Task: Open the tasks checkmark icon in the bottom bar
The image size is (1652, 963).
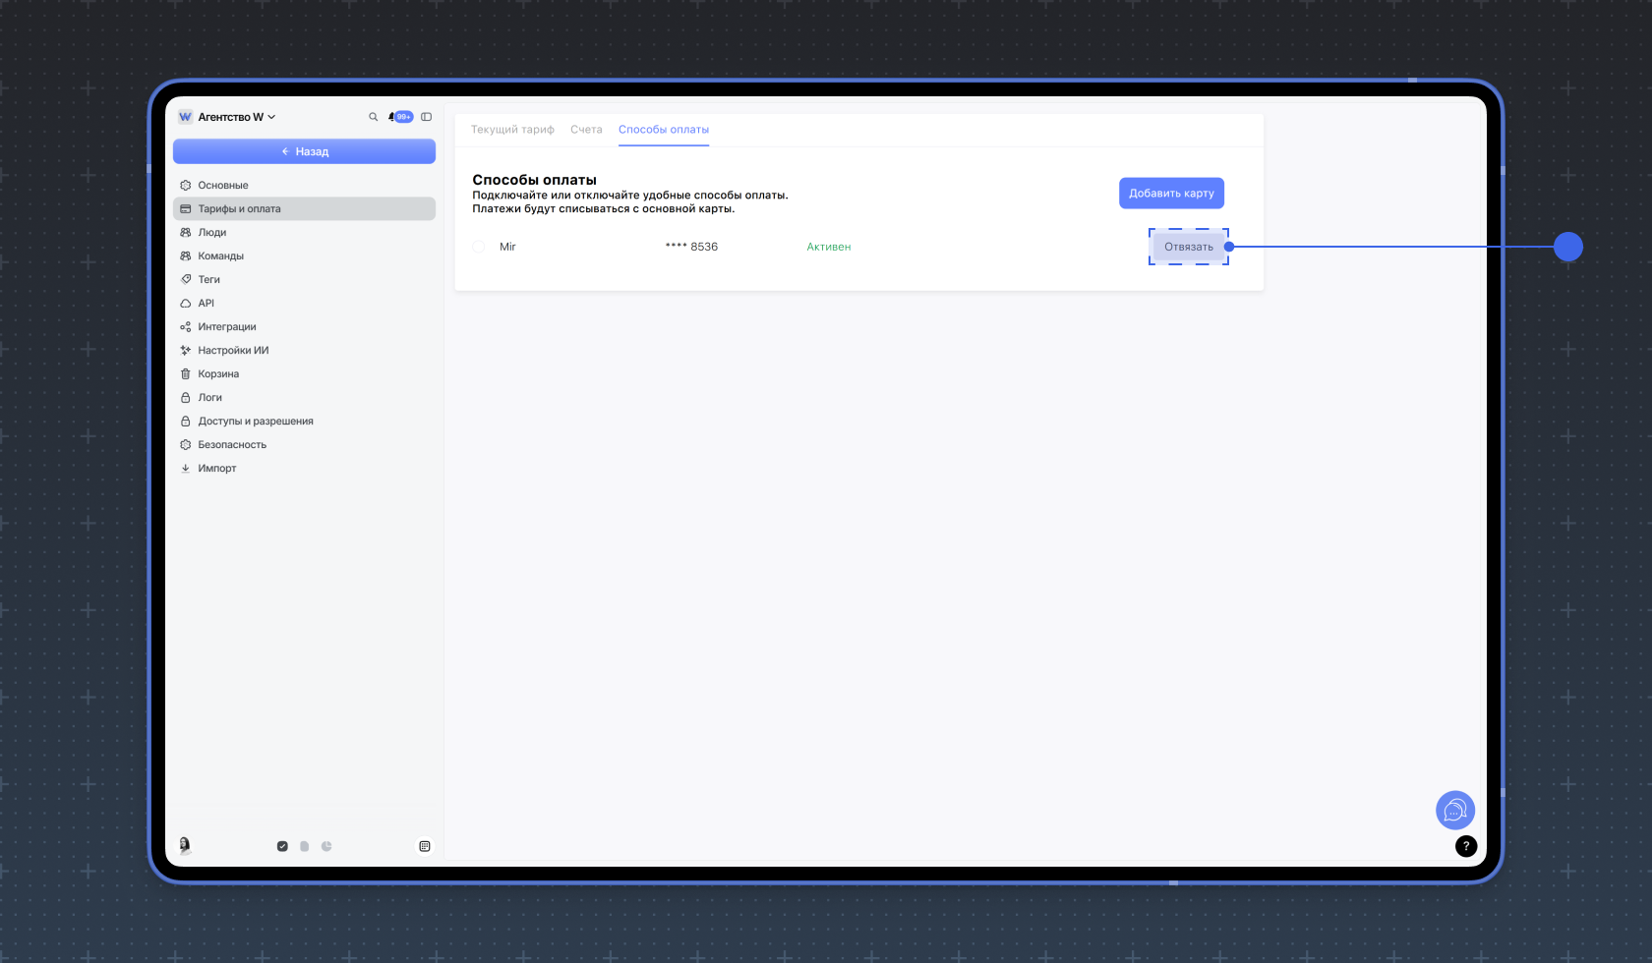Action: [282, 846]
